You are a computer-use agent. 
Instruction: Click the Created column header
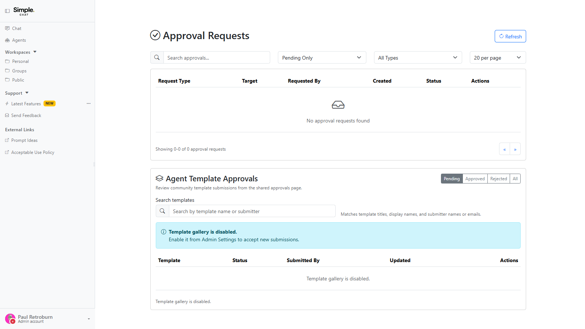point(382,81)
